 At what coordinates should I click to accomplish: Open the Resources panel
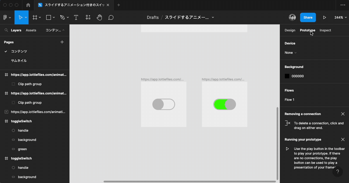[x=88, y=17]
